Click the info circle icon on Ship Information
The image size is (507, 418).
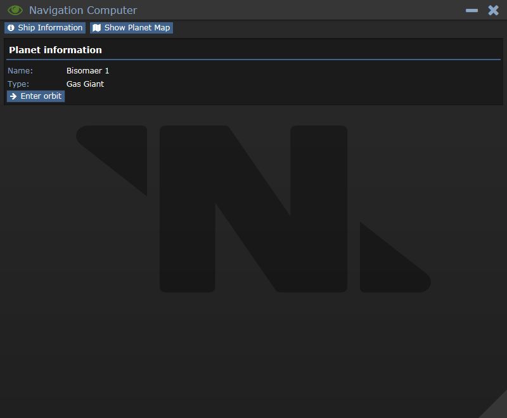[x=11, y=28]
